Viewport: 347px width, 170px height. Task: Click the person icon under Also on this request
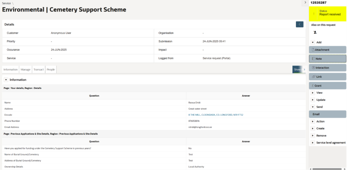(315, 33)
